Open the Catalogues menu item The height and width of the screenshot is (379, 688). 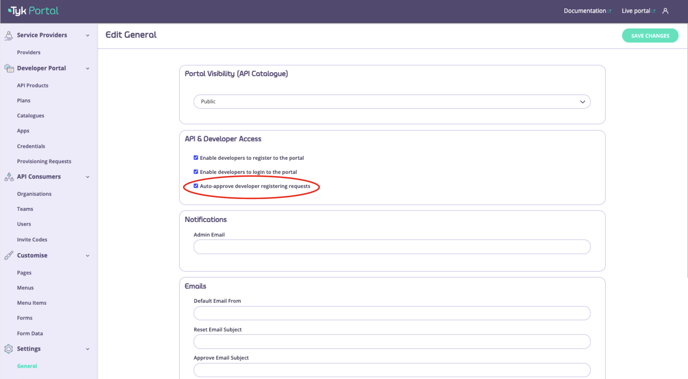pyautogui.click(x=30, y=116)
